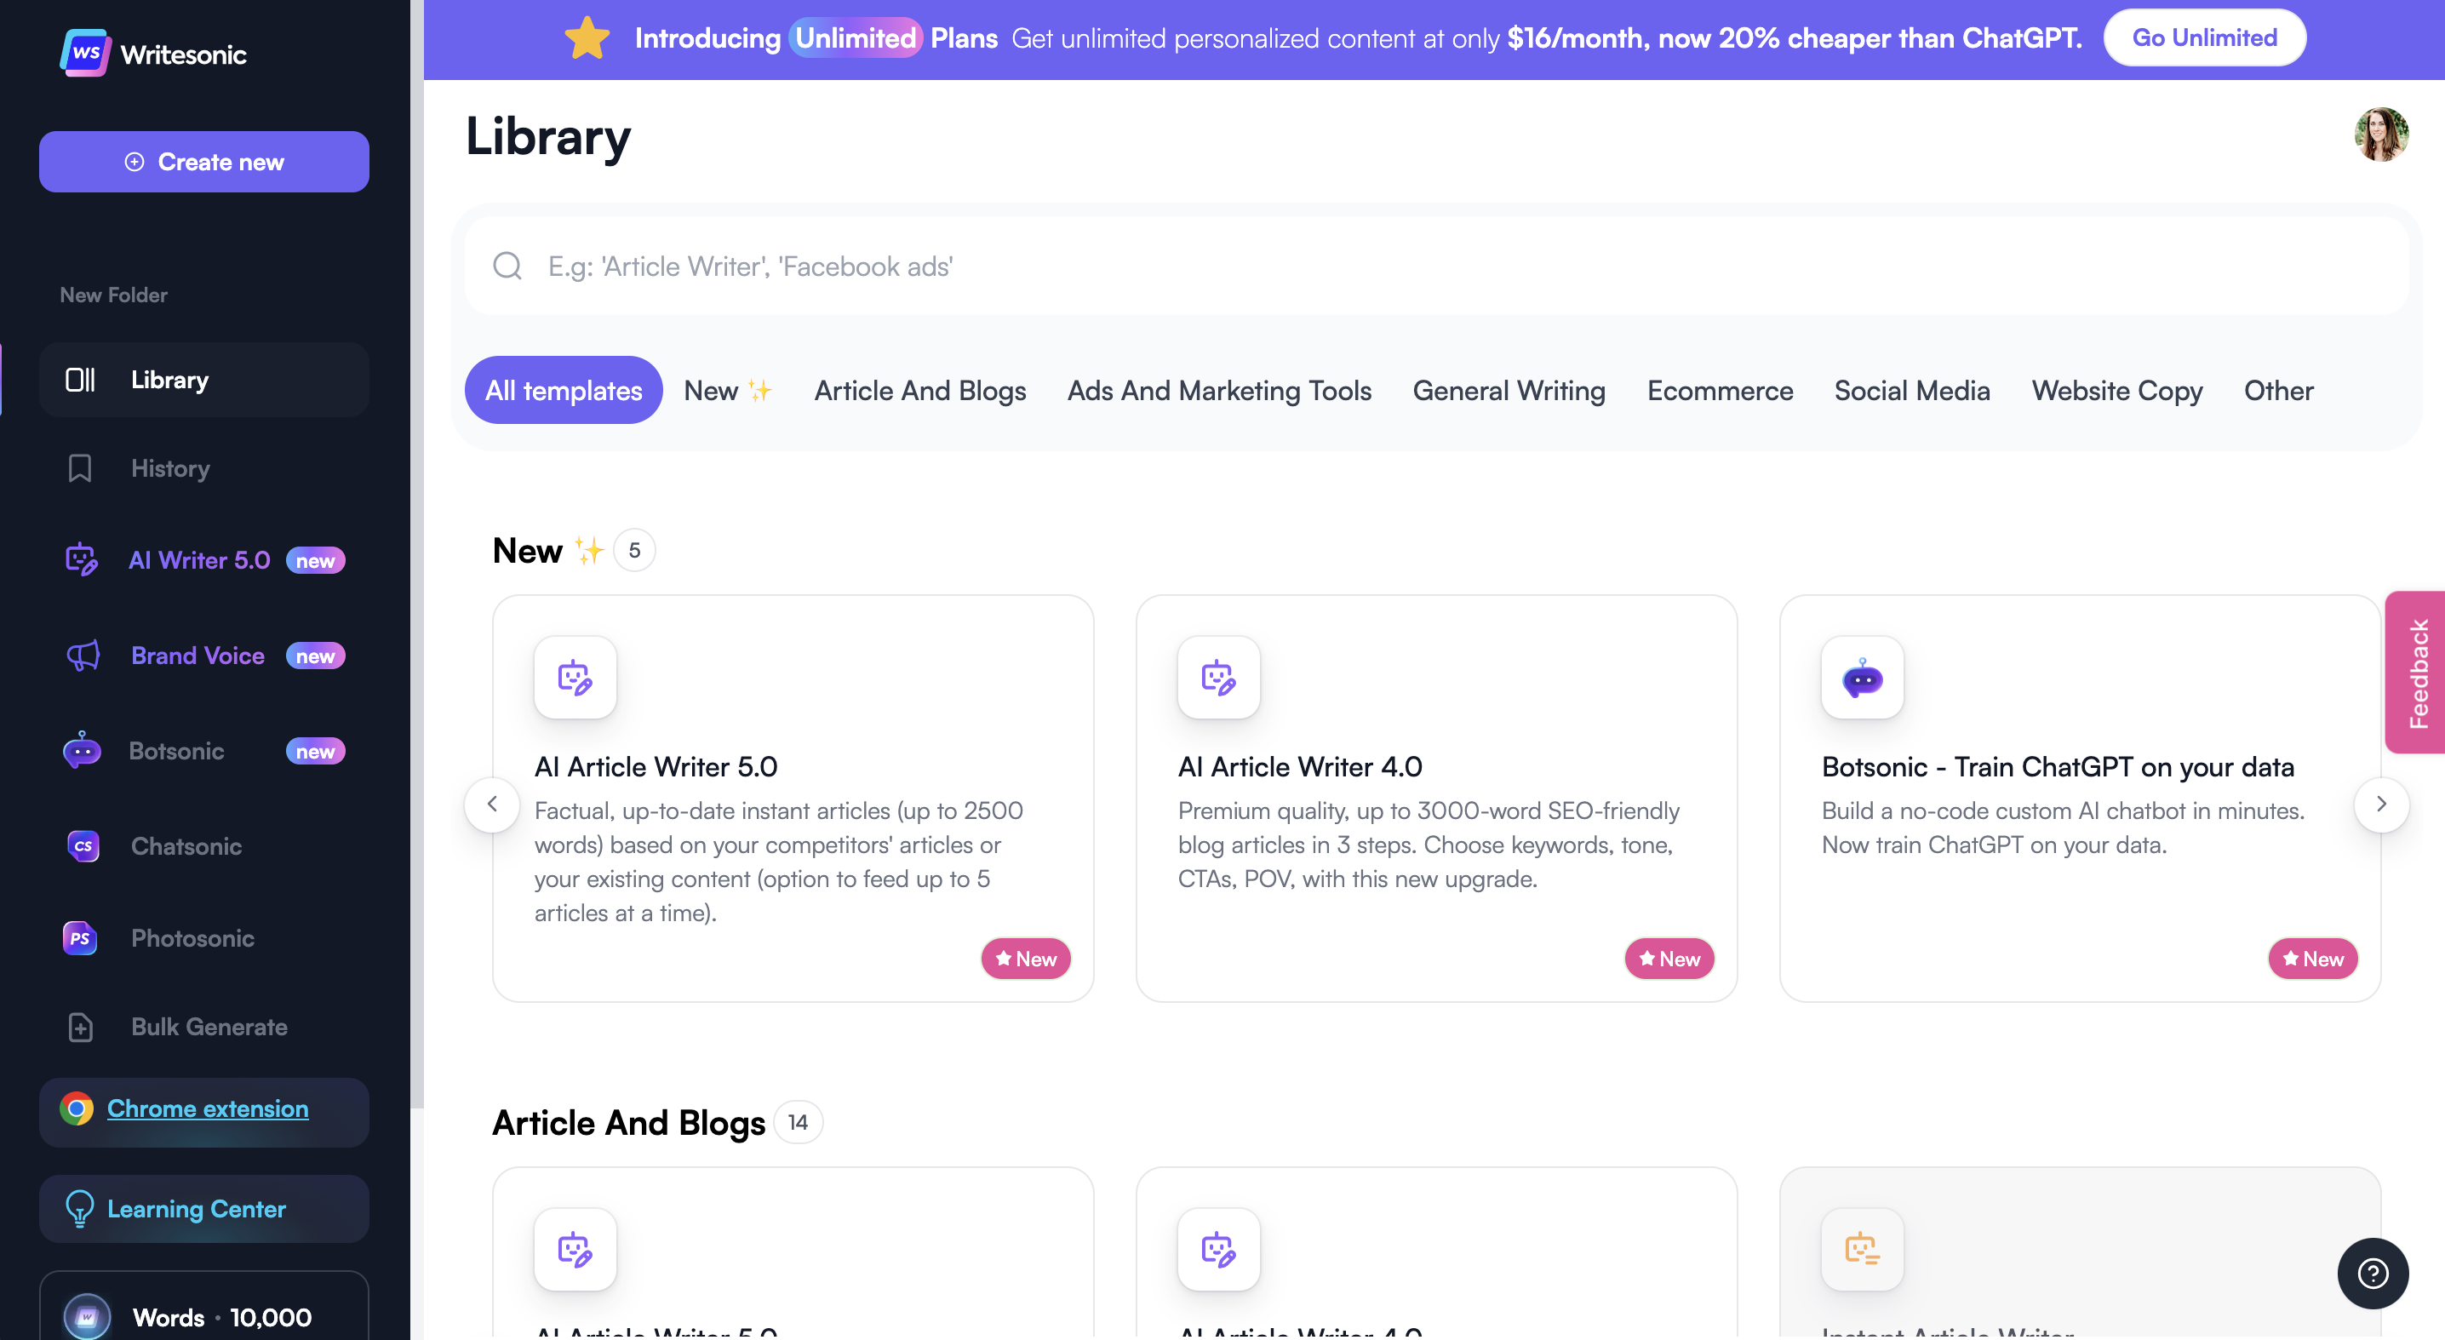The image size is (2445, 1340).
Task: Click the Create new button
Action: pyautogui.click(x=203, y=162)
